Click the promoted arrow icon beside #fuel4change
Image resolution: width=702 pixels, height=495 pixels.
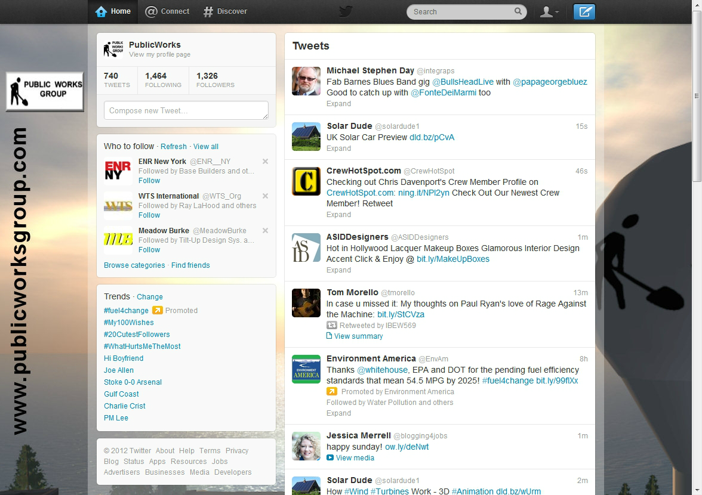pos(157,310)
